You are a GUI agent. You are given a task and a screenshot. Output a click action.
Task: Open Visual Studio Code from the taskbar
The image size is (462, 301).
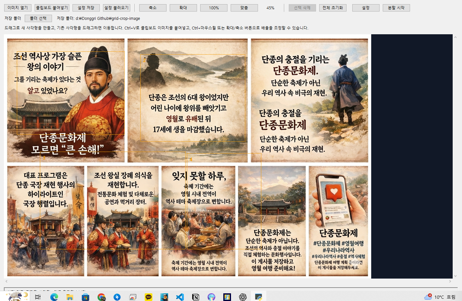coord(180,297)
